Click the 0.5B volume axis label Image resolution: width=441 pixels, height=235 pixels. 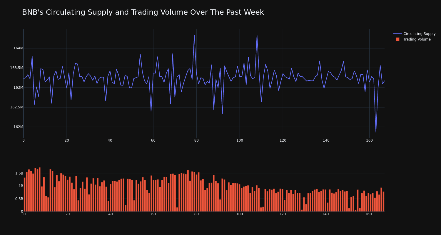pyautogui.click(x=19, y=199)
